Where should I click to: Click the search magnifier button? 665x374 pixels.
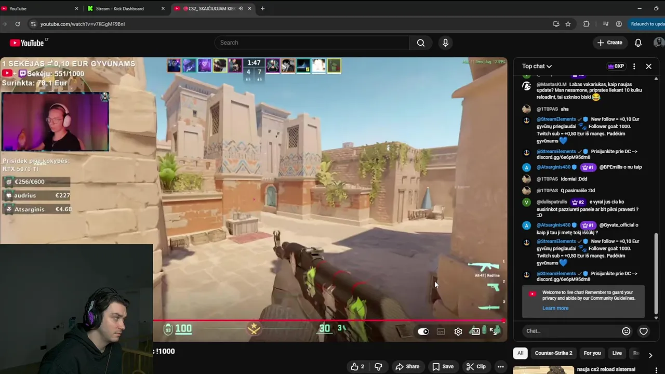click(421, 43)
